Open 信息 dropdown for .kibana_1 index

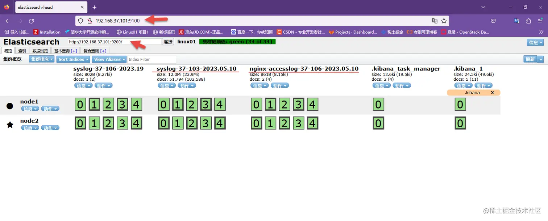click(x=464, y=86)
